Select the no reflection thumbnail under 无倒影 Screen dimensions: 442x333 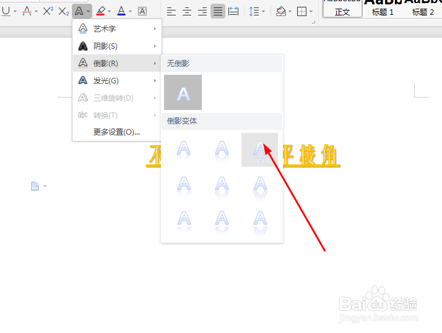tap(183, 92)
